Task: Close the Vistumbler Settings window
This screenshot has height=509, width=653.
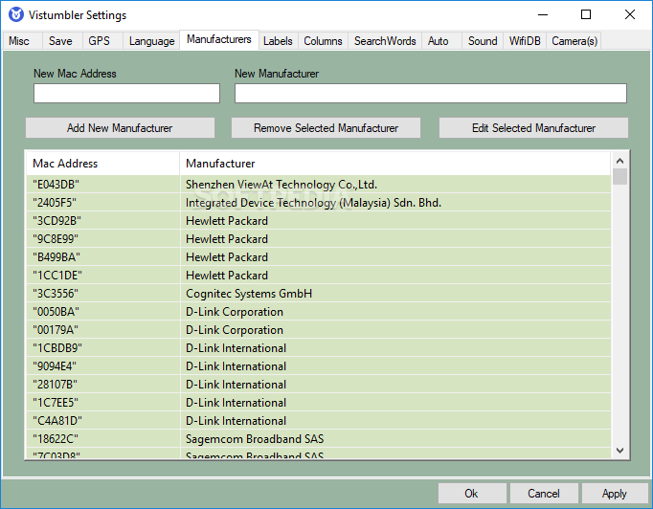Action: tap(630, 14)
